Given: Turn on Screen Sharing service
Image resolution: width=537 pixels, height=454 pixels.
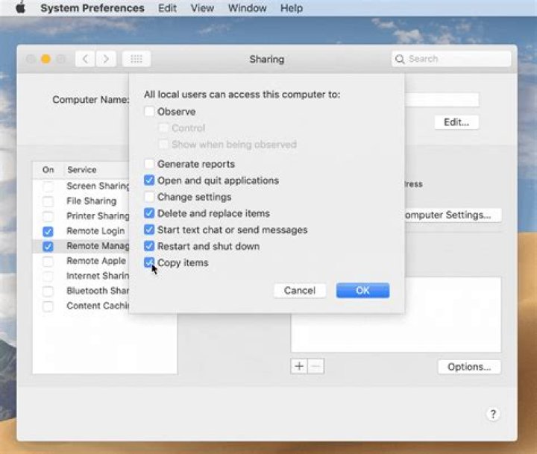Looking at the screenshot, I should pos(48,186).
